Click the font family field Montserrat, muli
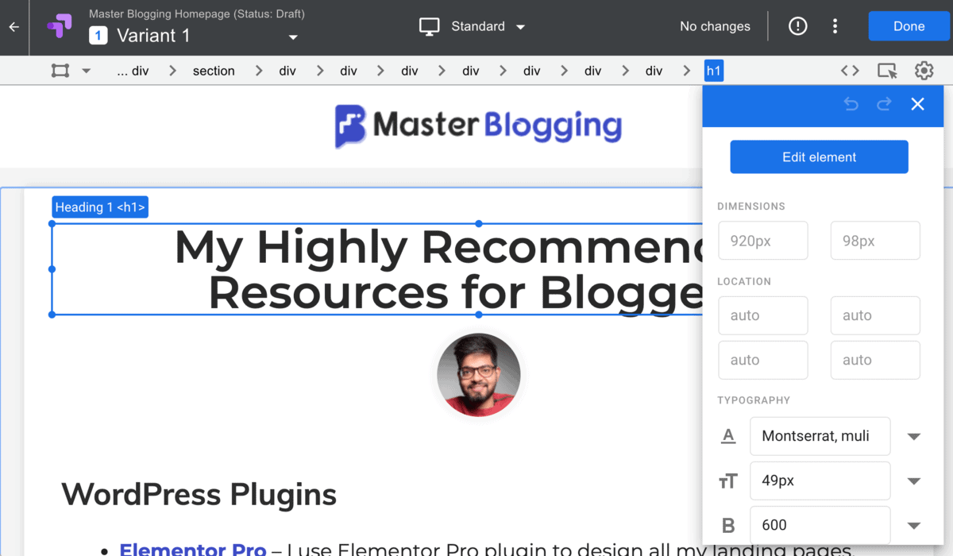953x556 pixels. point(820,436)
